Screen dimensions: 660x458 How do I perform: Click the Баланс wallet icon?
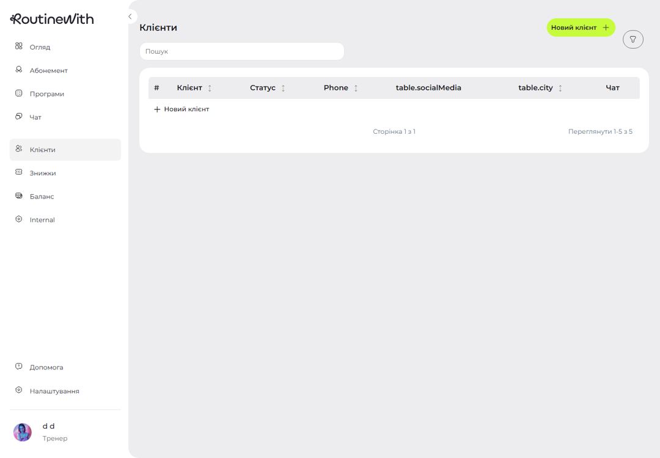(19, 196)
